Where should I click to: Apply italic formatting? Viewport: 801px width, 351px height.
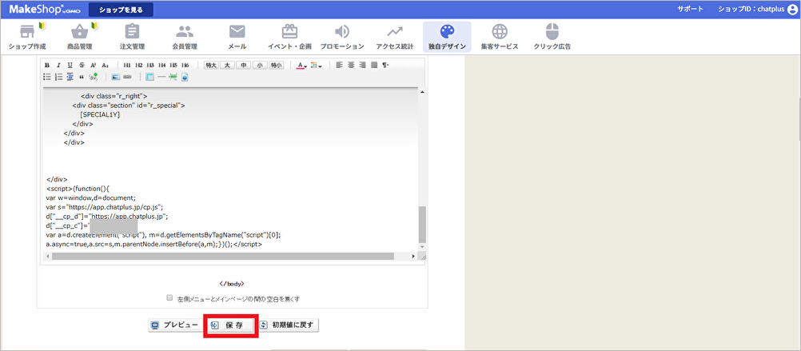58,66
